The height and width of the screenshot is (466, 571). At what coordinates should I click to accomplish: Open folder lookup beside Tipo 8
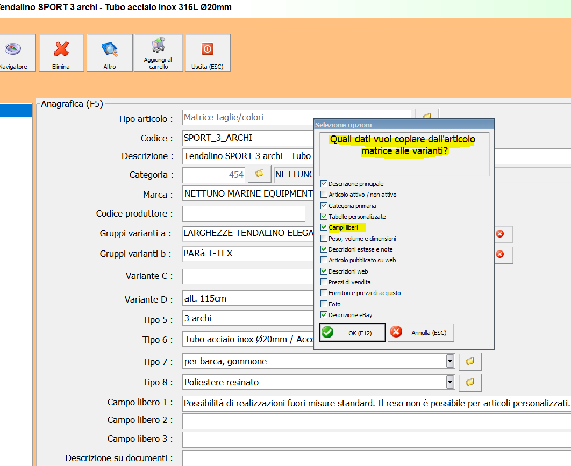(470, 382)
